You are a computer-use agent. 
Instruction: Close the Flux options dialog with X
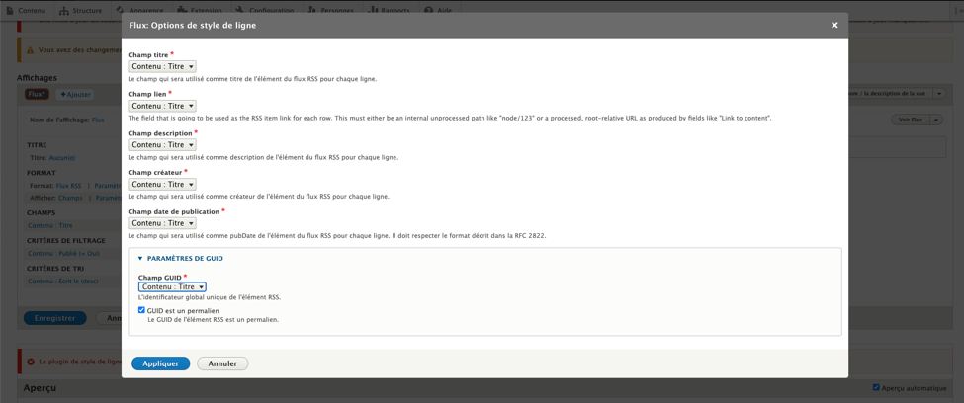(834, 25)
